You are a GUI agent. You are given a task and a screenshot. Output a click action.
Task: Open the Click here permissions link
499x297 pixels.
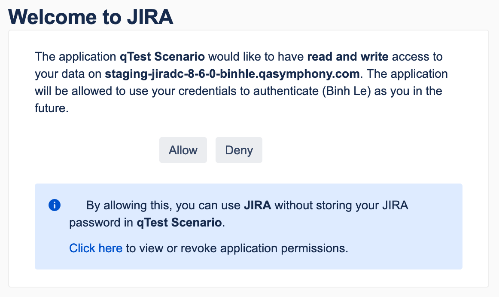tap(96, 248)
